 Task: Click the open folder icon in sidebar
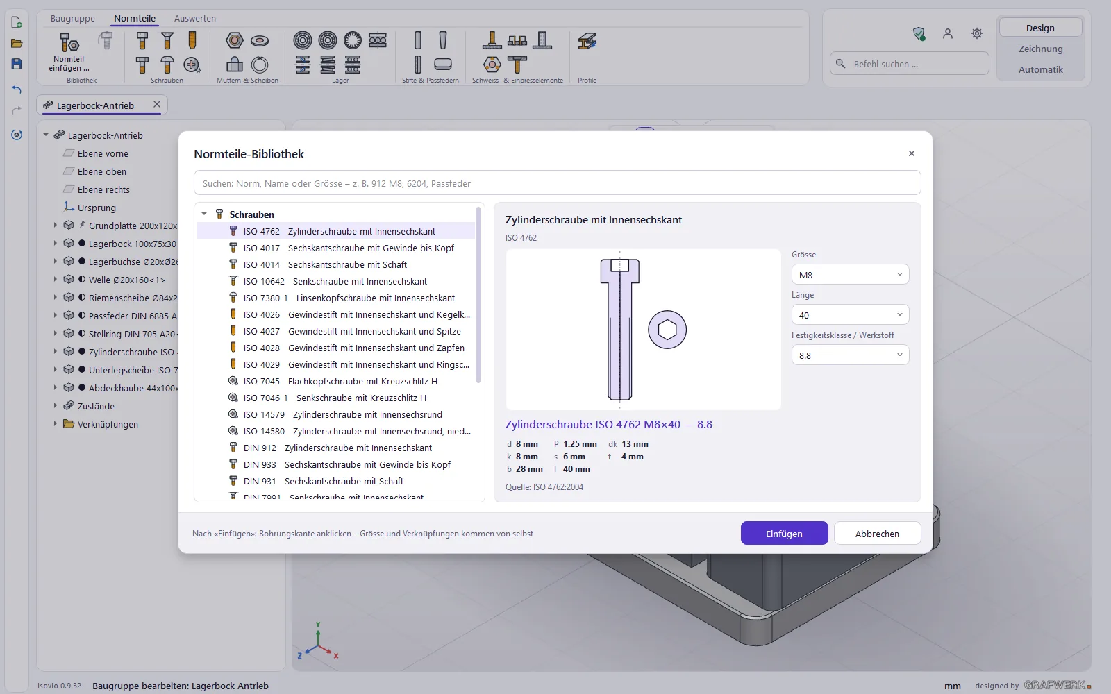pyautogui.click(x=17, y=43)
